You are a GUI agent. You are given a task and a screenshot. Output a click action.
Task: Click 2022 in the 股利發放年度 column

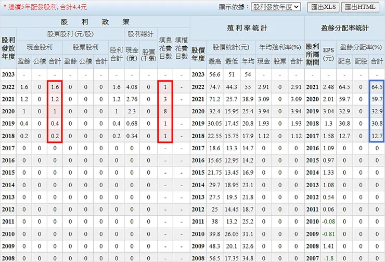pyautogui.click(x=8, y=87)
